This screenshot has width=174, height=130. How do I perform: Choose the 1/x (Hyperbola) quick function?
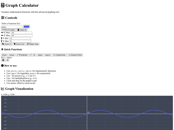pos(59,55)
